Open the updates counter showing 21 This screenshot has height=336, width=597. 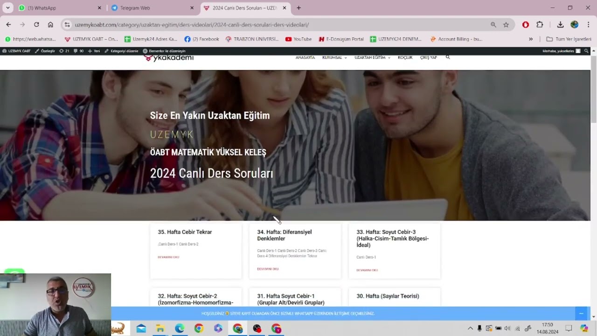(x=64, y=51)
